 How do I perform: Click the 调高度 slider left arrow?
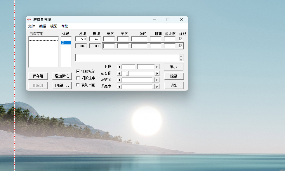coord(119,87)
